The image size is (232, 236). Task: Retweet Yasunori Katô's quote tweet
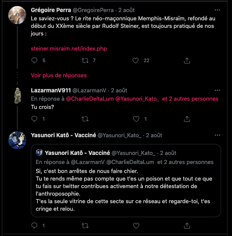point(85,225)
